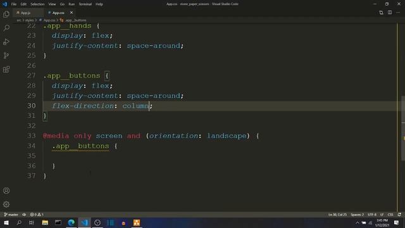The image size is (405, 228).
Task: Open editor More Actions ellipsis
Action: [x=398, y=13]
